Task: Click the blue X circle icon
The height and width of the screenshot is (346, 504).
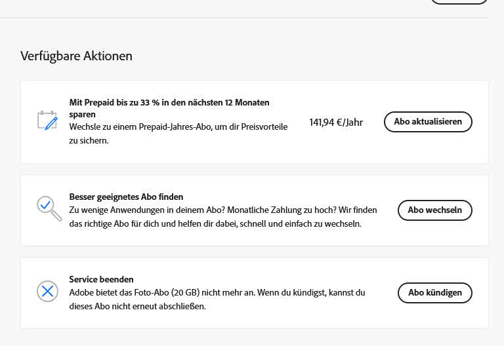Action: [x=47, y=292]
